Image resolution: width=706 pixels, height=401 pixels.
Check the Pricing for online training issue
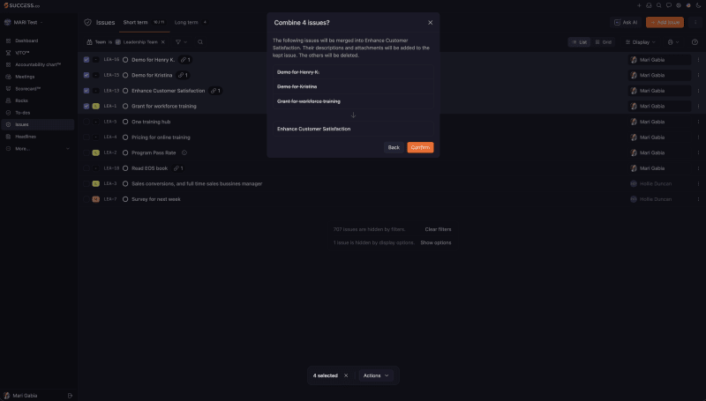coord(86,137)
